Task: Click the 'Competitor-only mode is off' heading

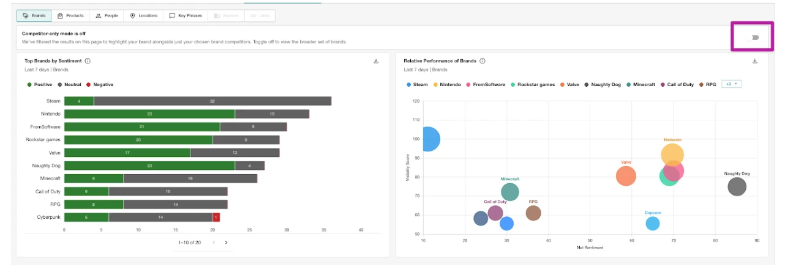Action: 54,33
